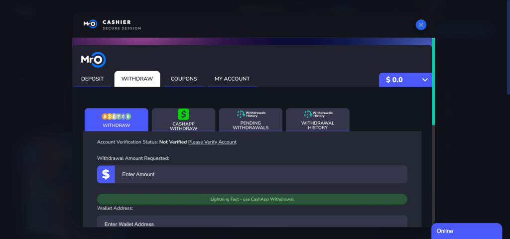The height and width of the screenshot is (239, 510).
Task: Click the Withdrawal Amount Requested label
Action: 133,158
